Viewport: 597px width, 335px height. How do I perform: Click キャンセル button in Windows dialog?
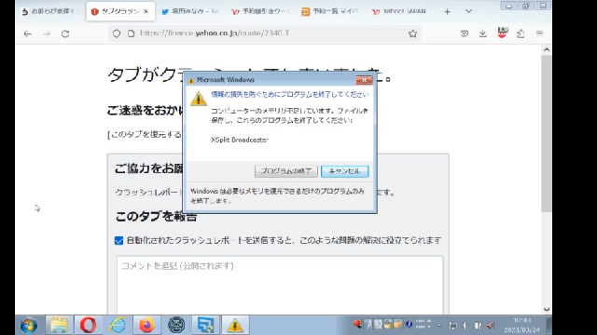click(344, 171)
